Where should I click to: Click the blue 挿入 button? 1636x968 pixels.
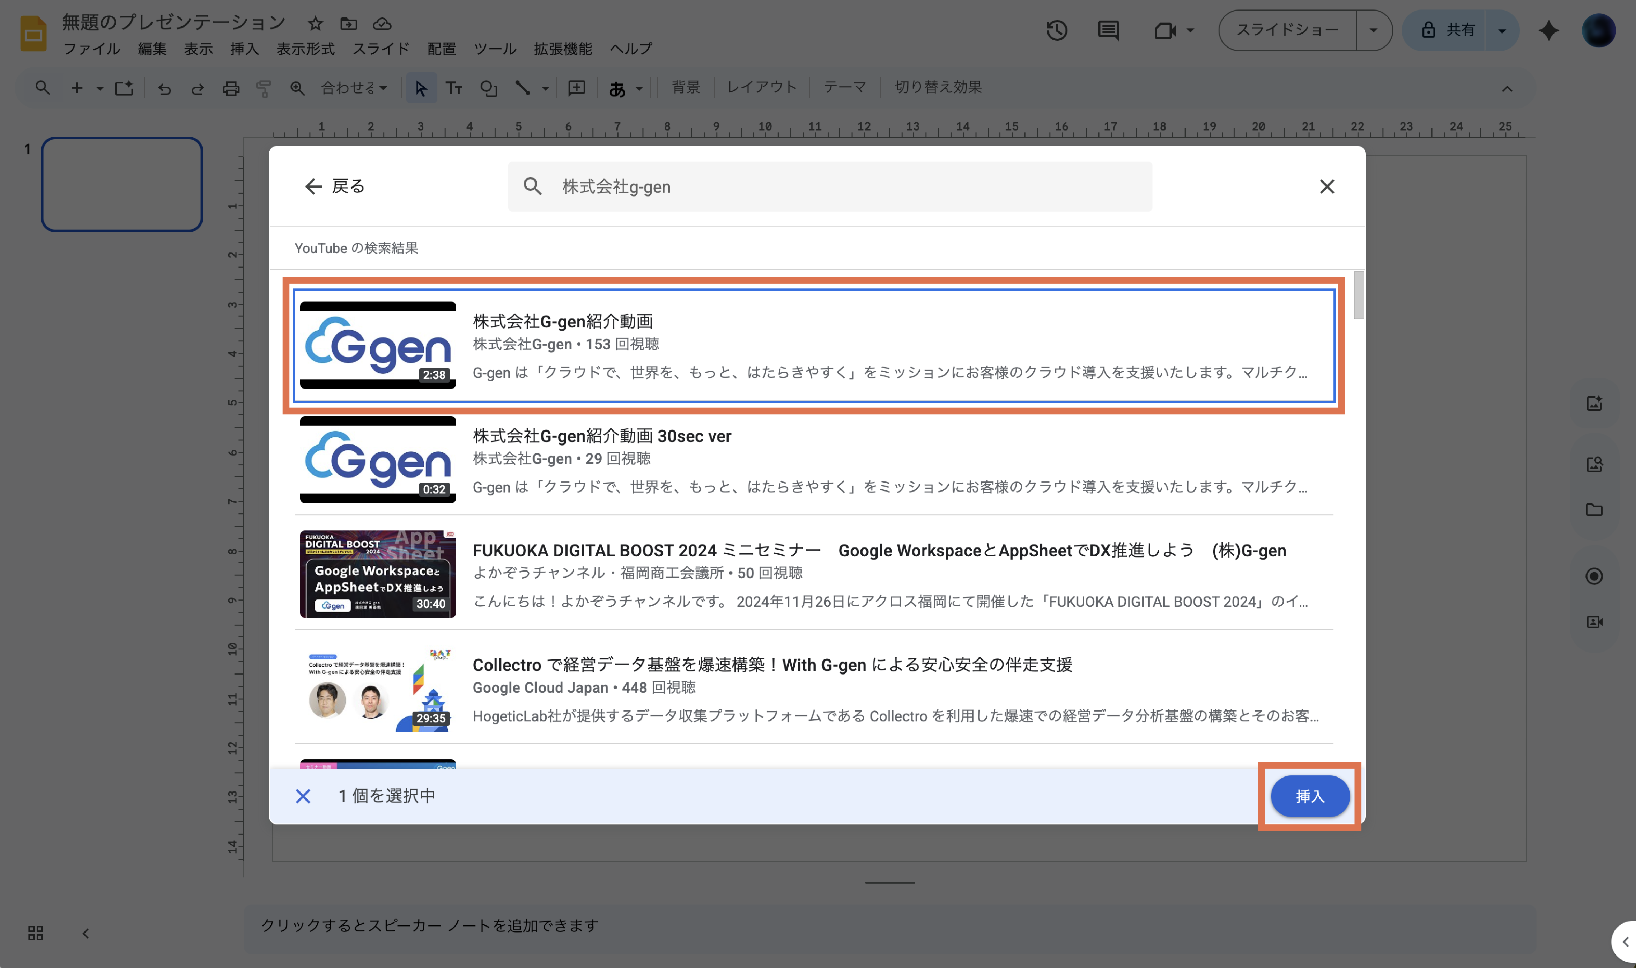(1309, 796)
